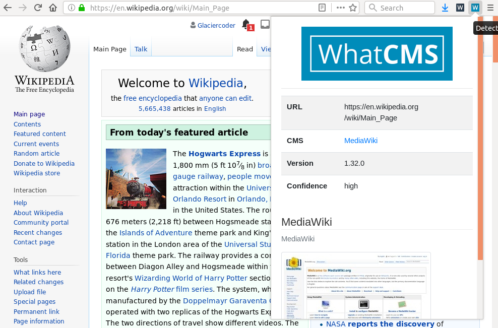Bookmark this page with the star icon

point(353,8)
